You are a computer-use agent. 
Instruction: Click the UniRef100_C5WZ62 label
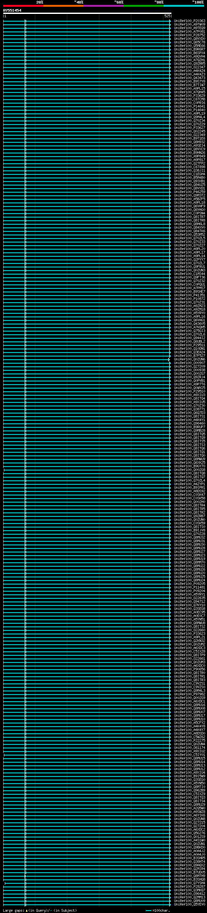point(189,737)
